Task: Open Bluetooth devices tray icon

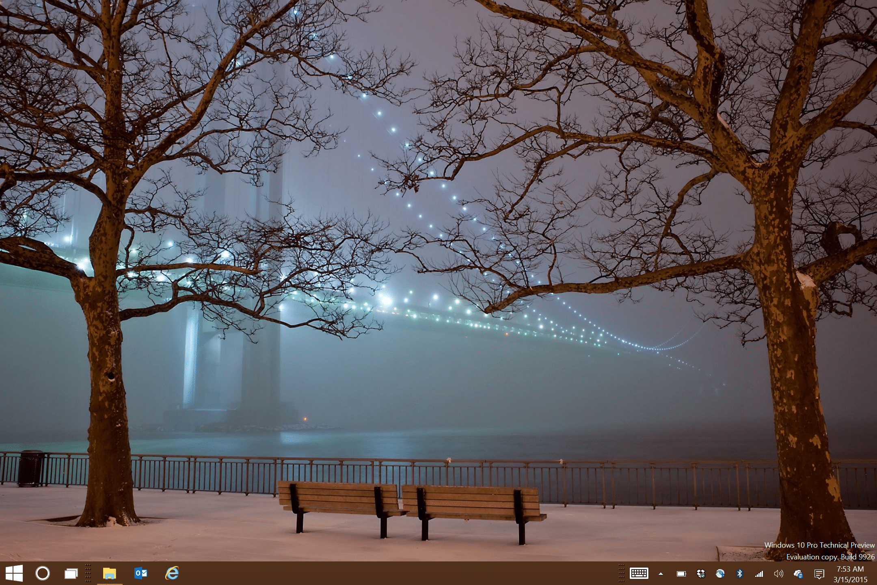Action: coord(739,574)
